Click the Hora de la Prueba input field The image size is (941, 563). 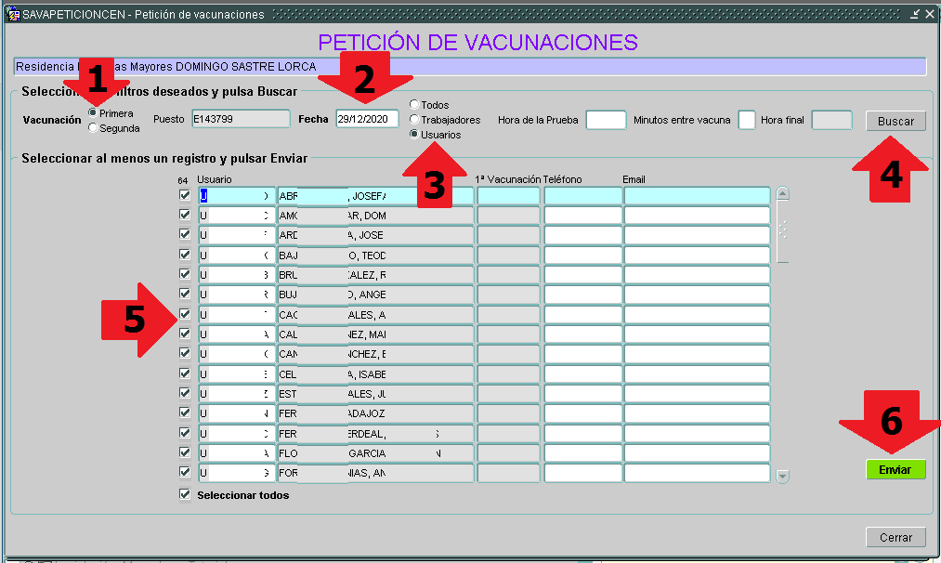(x=606, y=121)
